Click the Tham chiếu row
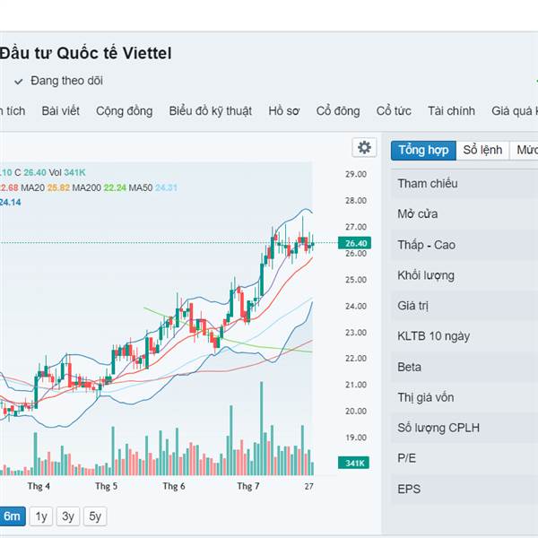Viewport: 538px width, 538px height. point(464,184)
